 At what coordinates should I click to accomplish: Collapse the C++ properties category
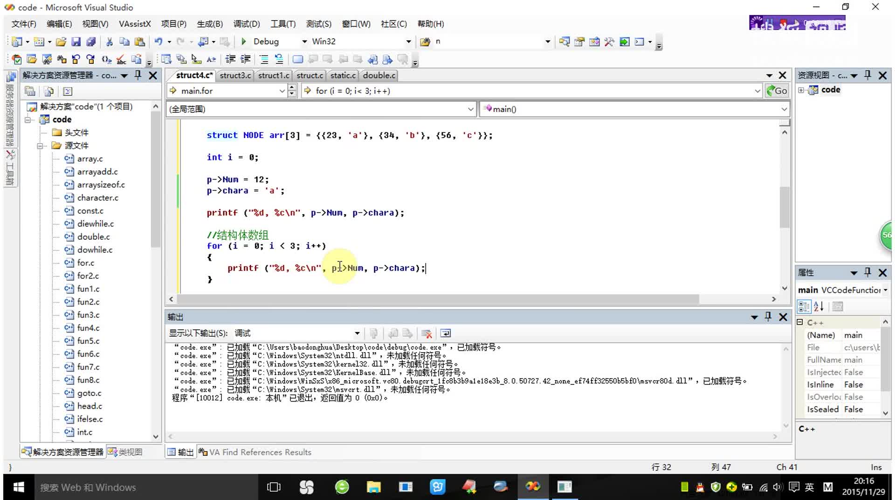coord(800,322)
